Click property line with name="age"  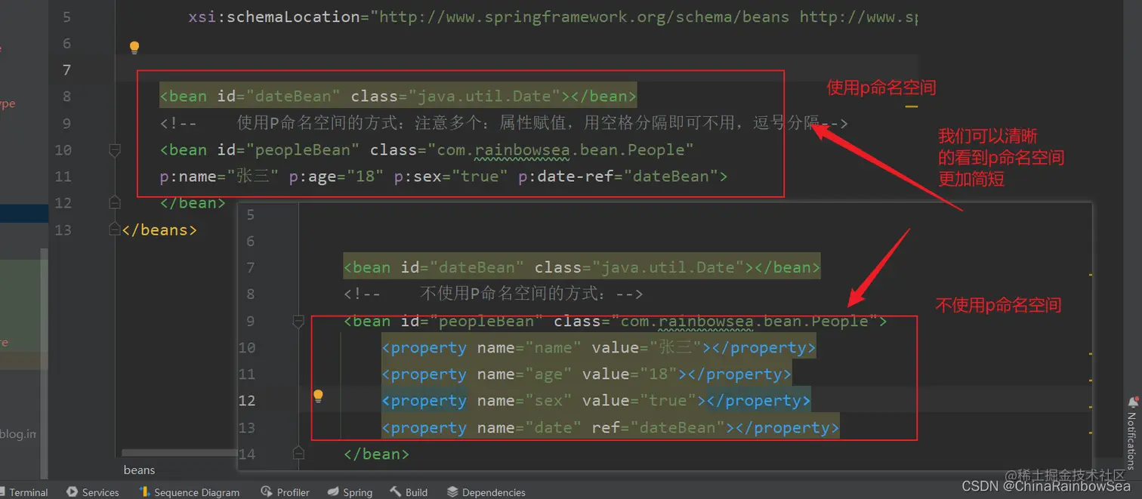click(x=586, y=374)
